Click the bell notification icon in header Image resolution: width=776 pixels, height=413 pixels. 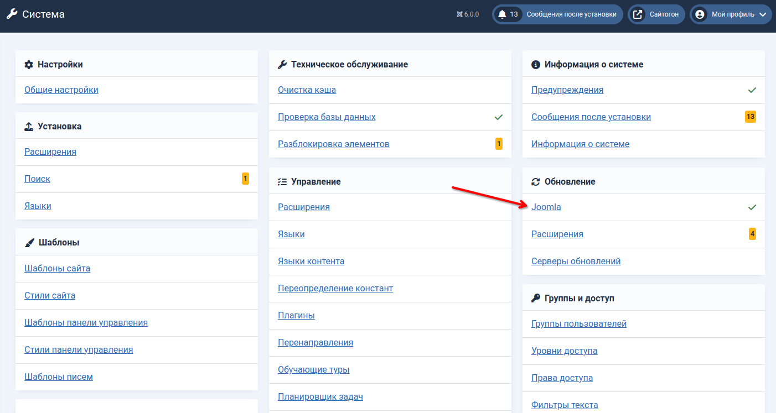502,14
